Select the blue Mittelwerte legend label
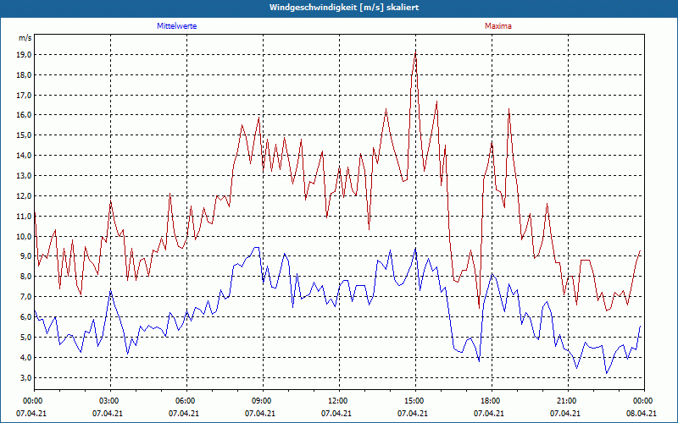Image resolution: width=678 pixels, height=423 pixels. click(177, 26)
